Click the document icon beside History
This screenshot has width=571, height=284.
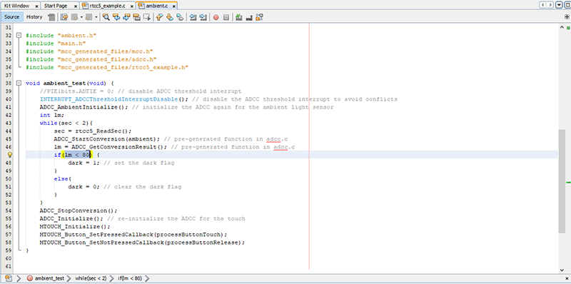[51, 17]
